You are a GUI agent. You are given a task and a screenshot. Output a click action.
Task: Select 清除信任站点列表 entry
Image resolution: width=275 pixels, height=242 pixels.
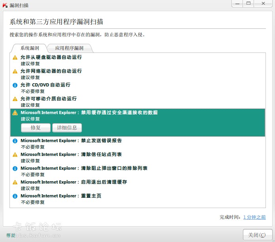[x=138, y=158]
